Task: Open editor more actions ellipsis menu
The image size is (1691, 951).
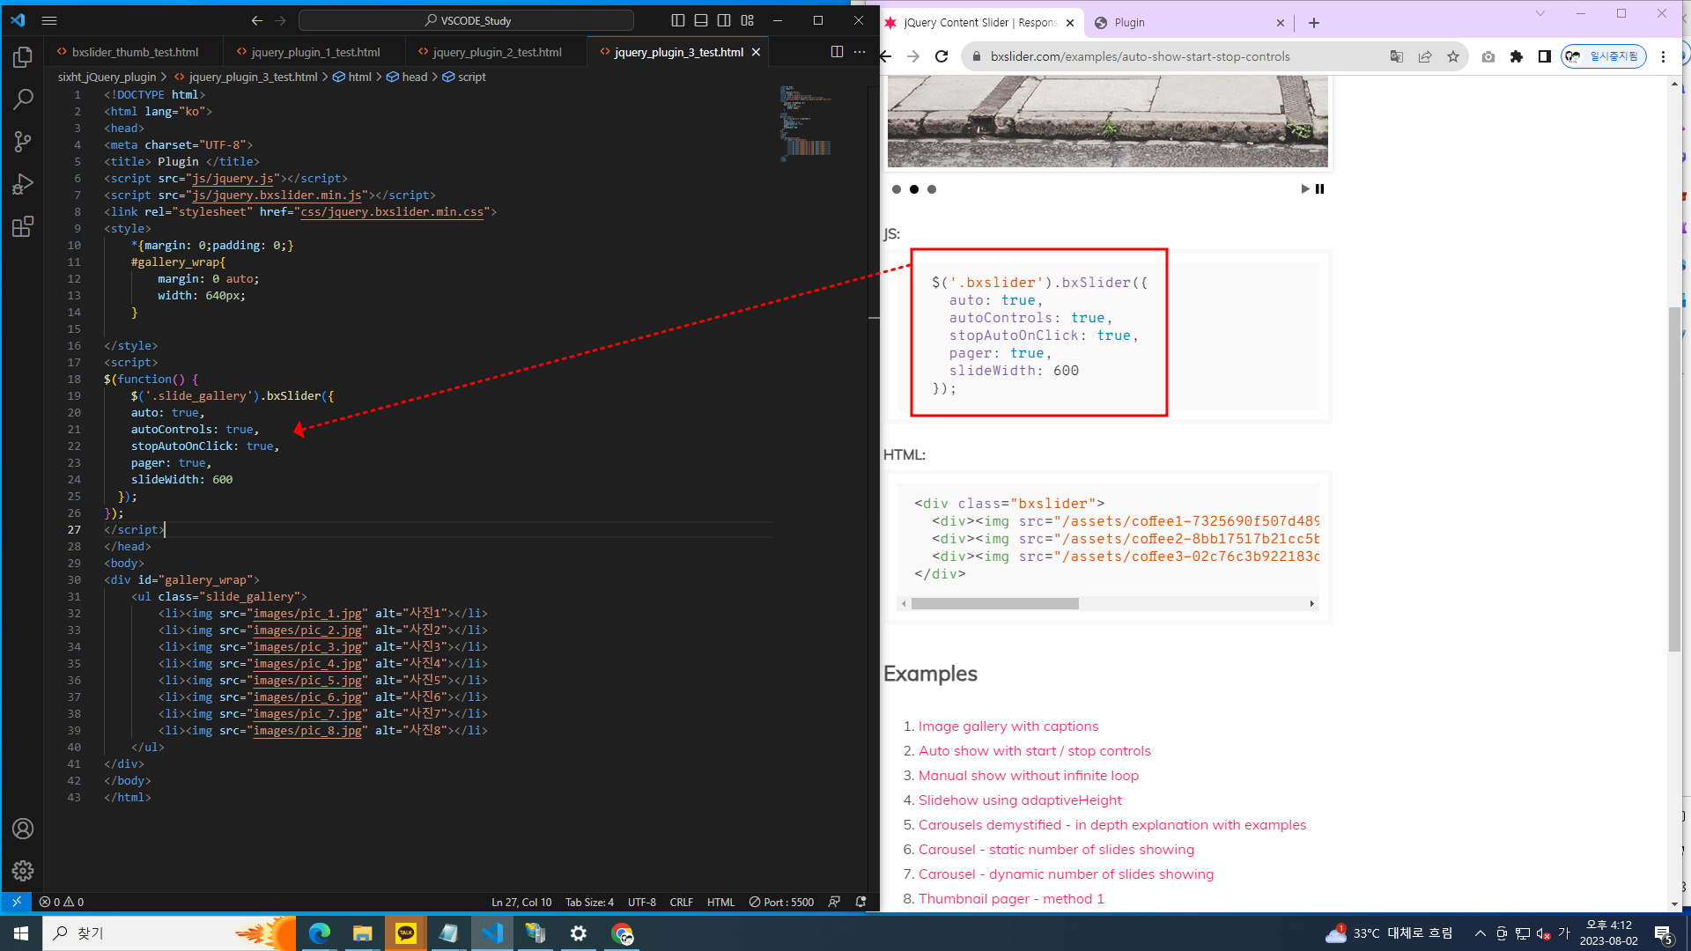Action: [x=860, y=52]
